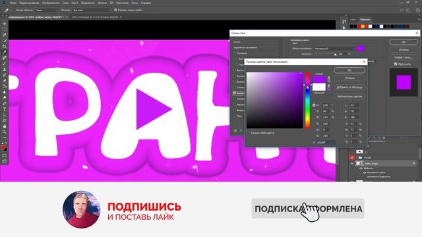Screen dimensions: 422x237
Task: Click OK in the Layer Style dialog
Action: (404, 42)
